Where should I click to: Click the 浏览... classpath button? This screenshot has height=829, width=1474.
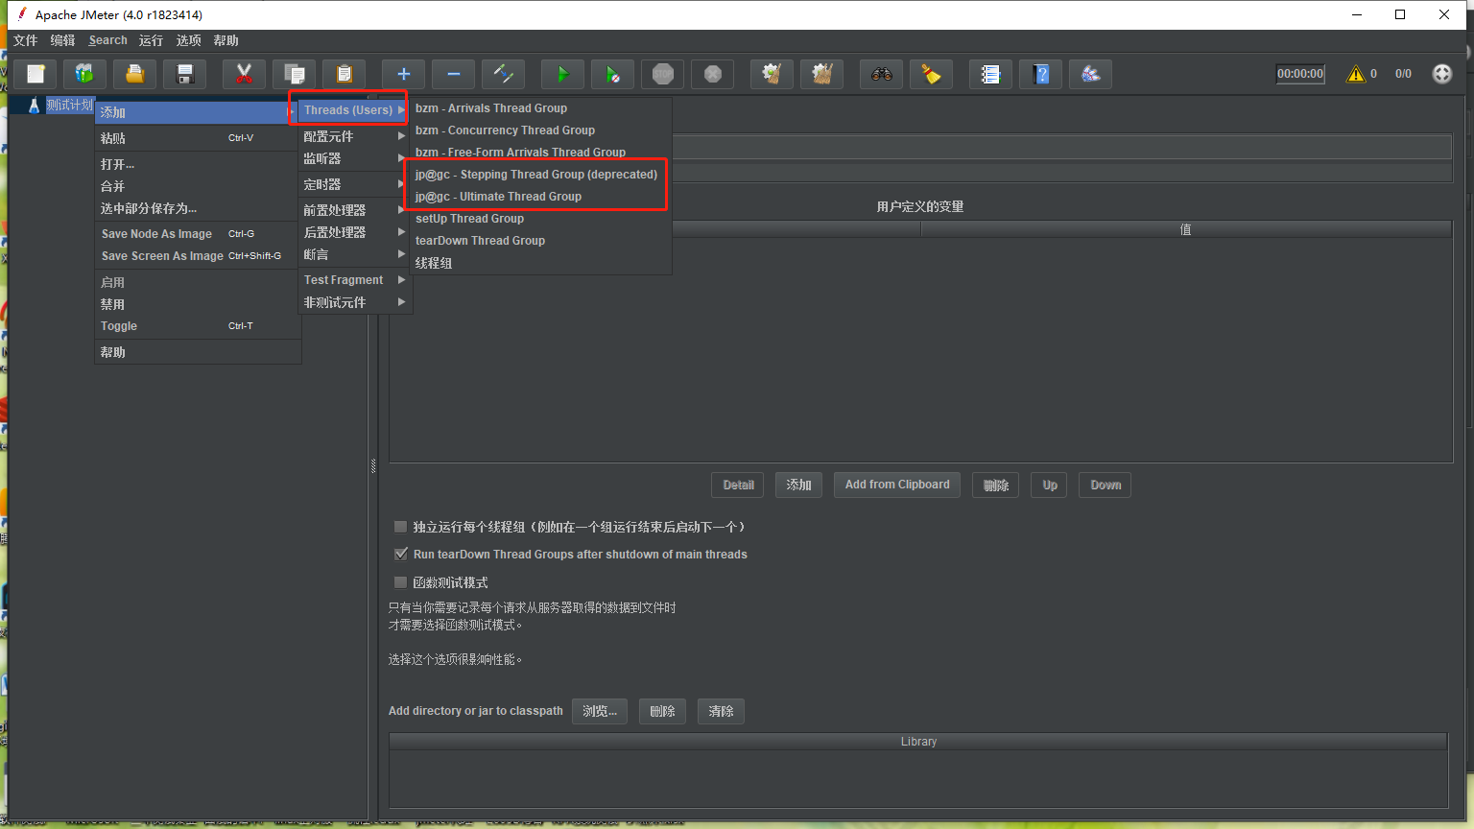(600, 712)
